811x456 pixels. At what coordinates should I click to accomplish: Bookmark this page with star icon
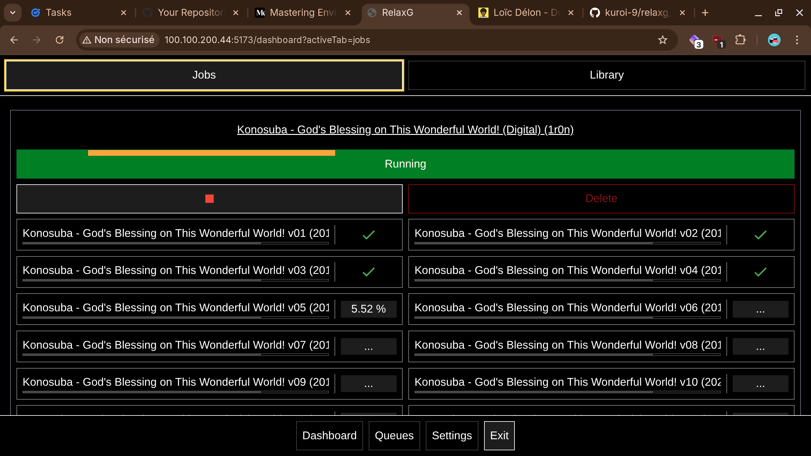click(x=662, y=40)
